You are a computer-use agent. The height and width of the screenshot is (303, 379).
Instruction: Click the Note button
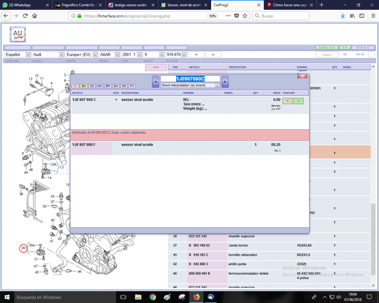(x=156, y=67)
